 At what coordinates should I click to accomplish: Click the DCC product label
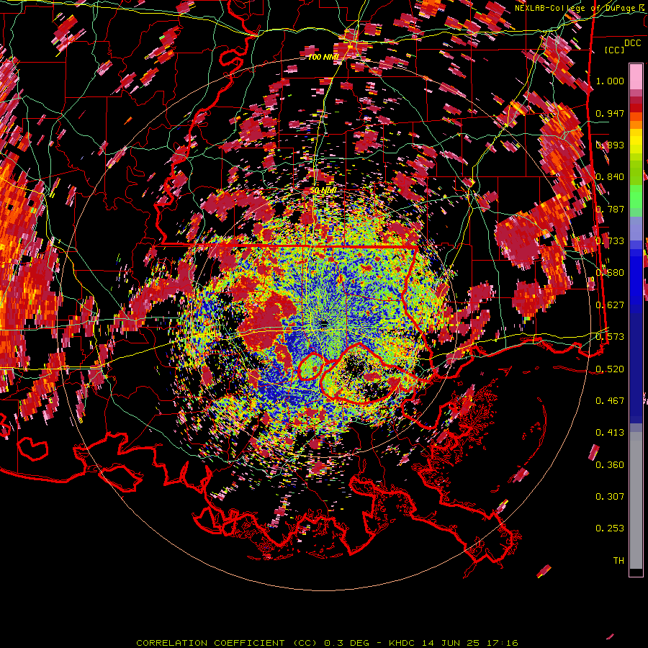point(632,43)
